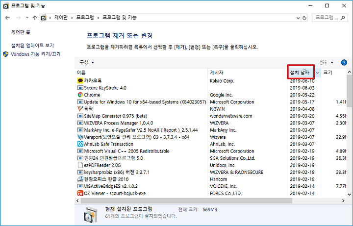Click the MarkAny e-PageSafer icon
353x226 pixels.
(x=80, y=130)
